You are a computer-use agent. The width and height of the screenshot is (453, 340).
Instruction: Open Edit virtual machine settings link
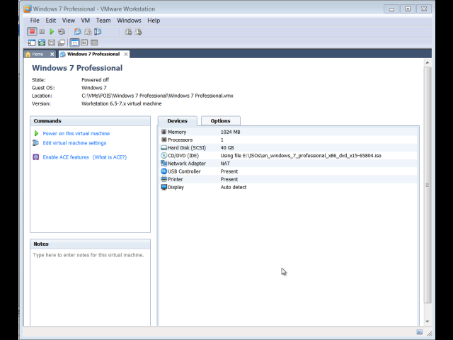tap(74, 143)
